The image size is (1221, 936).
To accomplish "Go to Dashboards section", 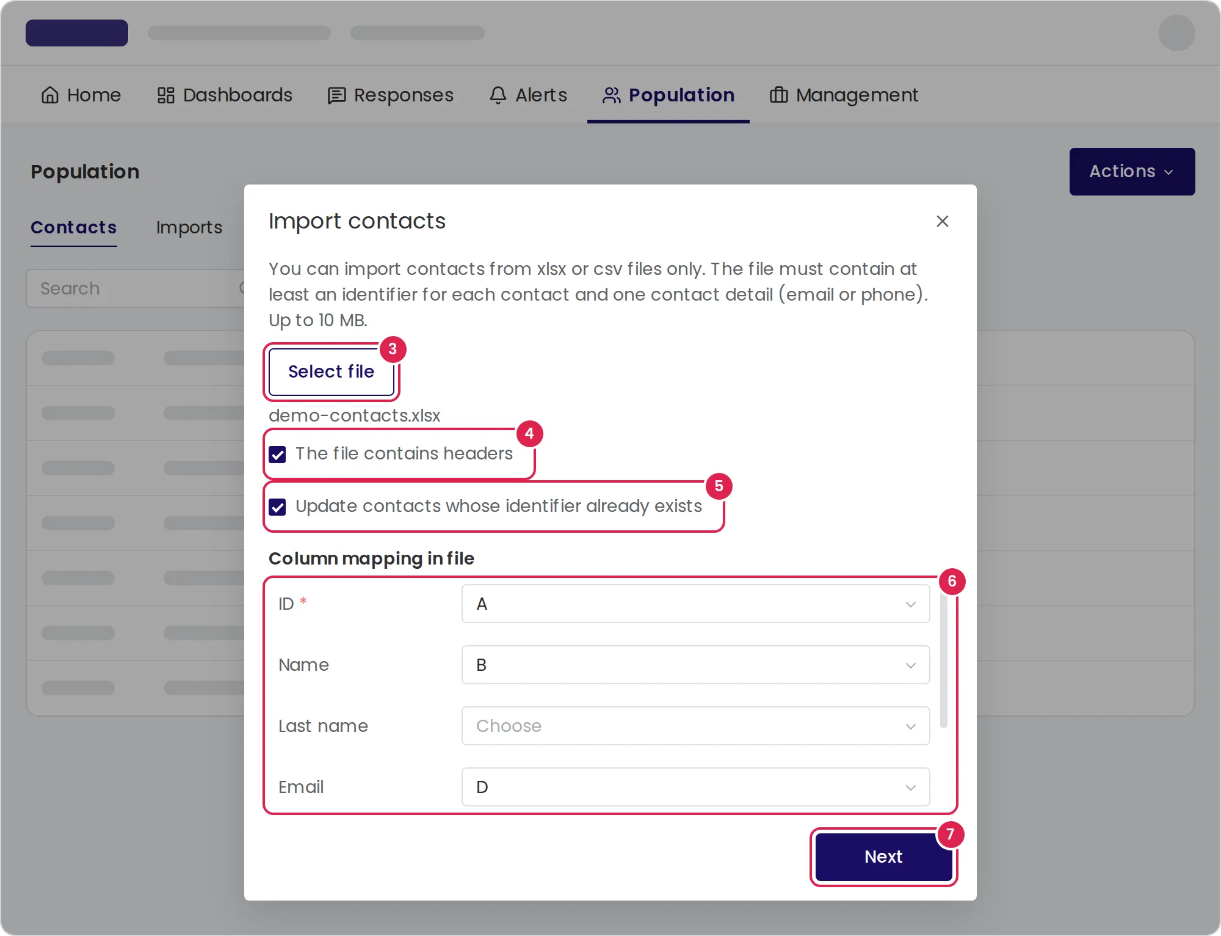I will coord(225,95).
